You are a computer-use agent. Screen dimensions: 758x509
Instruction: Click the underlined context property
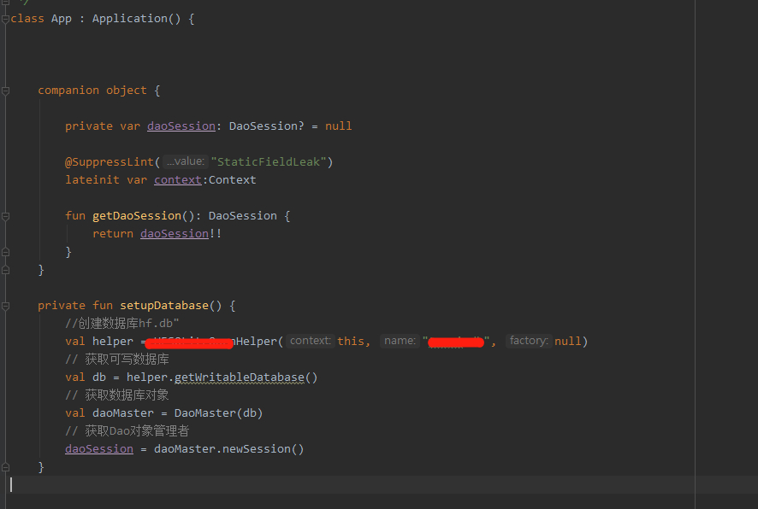point(178,179)
